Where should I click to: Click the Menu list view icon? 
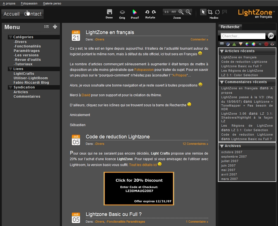click(x=46, y=27)
